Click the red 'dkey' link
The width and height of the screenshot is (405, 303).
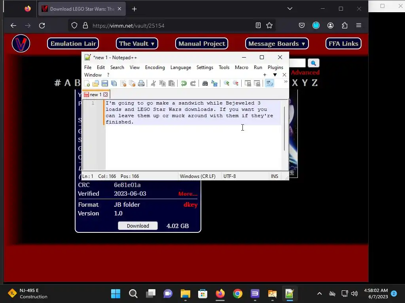pos(190,205)
